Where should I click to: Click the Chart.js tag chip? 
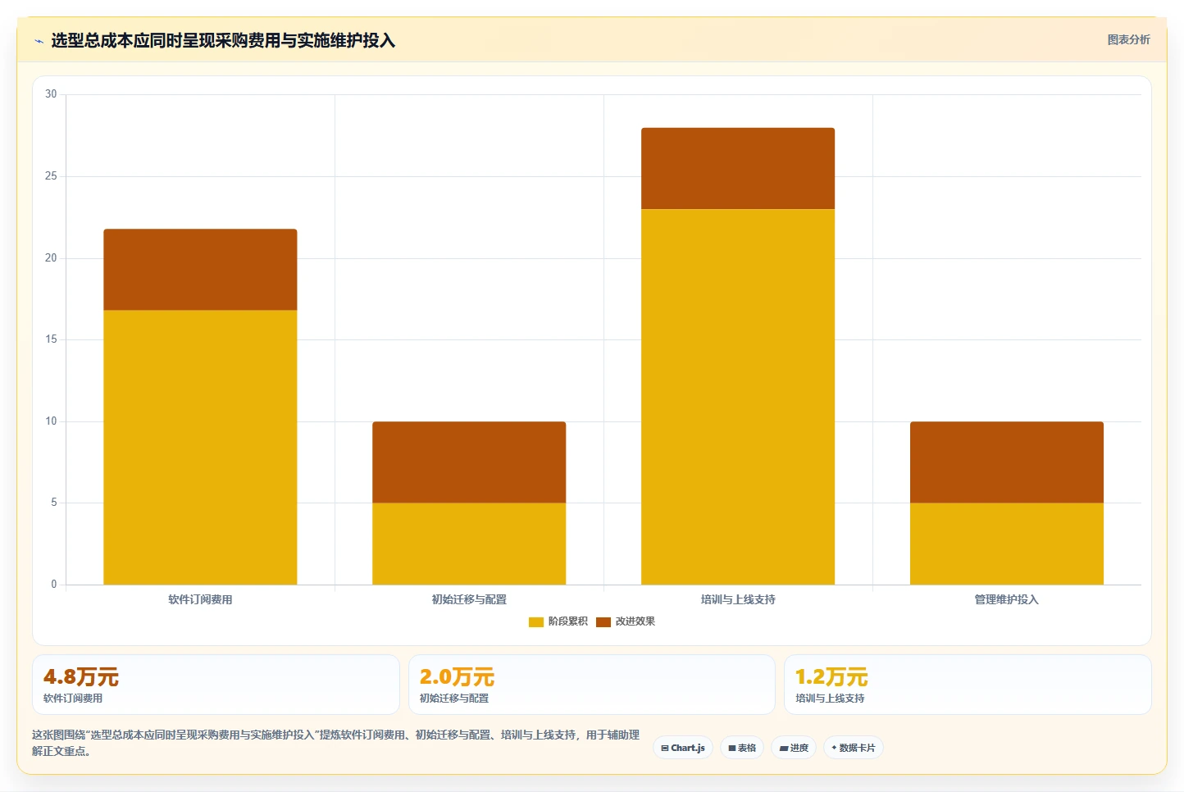tap(683, 748)
